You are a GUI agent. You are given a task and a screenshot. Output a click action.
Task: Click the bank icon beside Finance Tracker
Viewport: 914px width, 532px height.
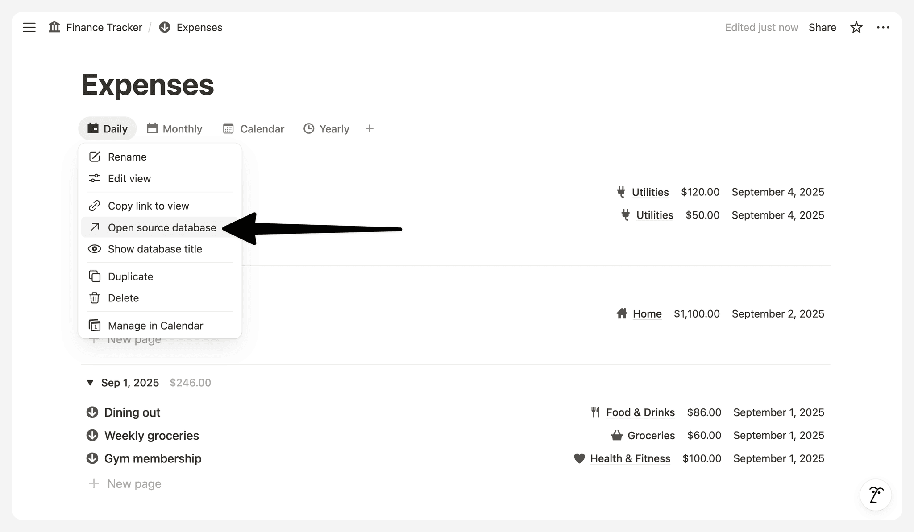click(x=54, y=27)
